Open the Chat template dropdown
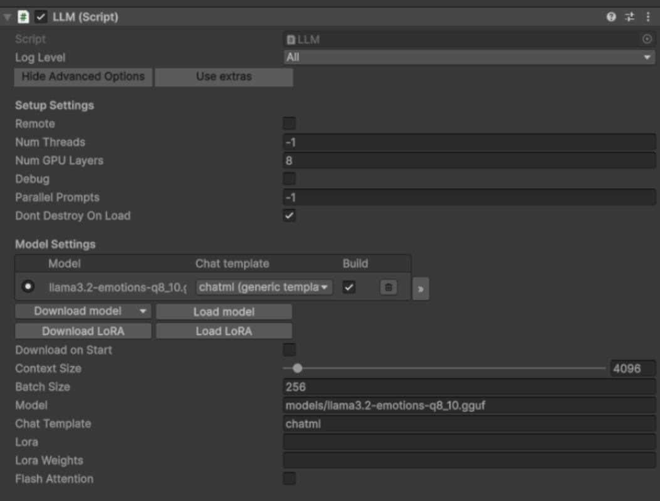Screen dimensions: 660x501 pos(263,287)
